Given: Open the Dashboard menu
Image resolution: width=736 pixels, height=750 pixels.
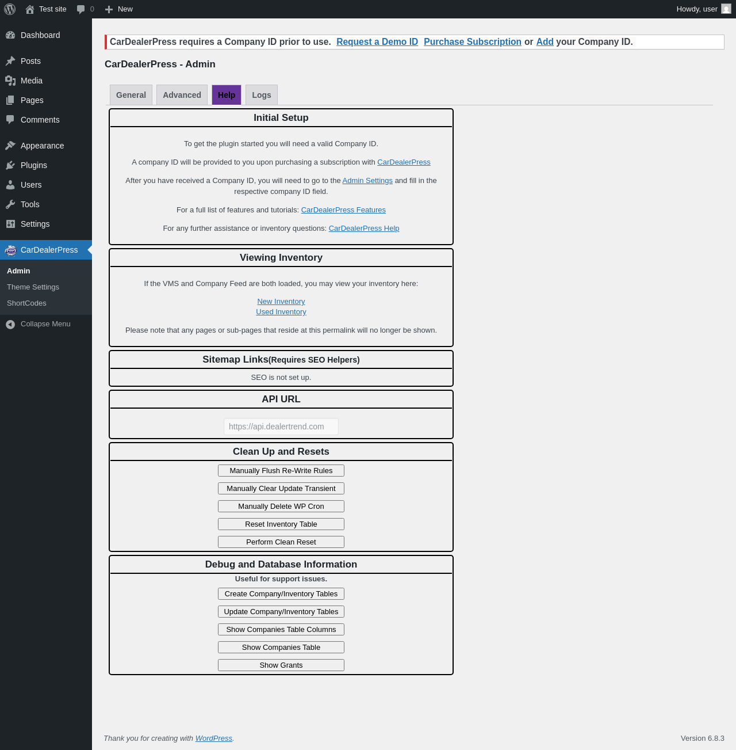Looking at the screenshot, I should tap(46, 35).
